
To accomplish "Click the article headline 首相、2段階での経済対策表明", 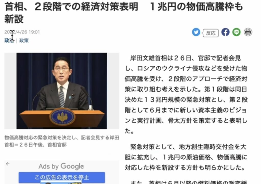I will 71,6.
